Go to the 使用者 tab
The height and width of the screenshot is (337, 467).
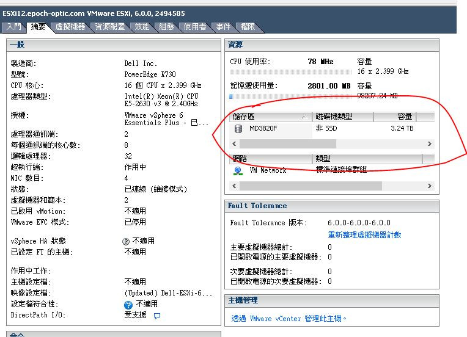tap(195, 27)
